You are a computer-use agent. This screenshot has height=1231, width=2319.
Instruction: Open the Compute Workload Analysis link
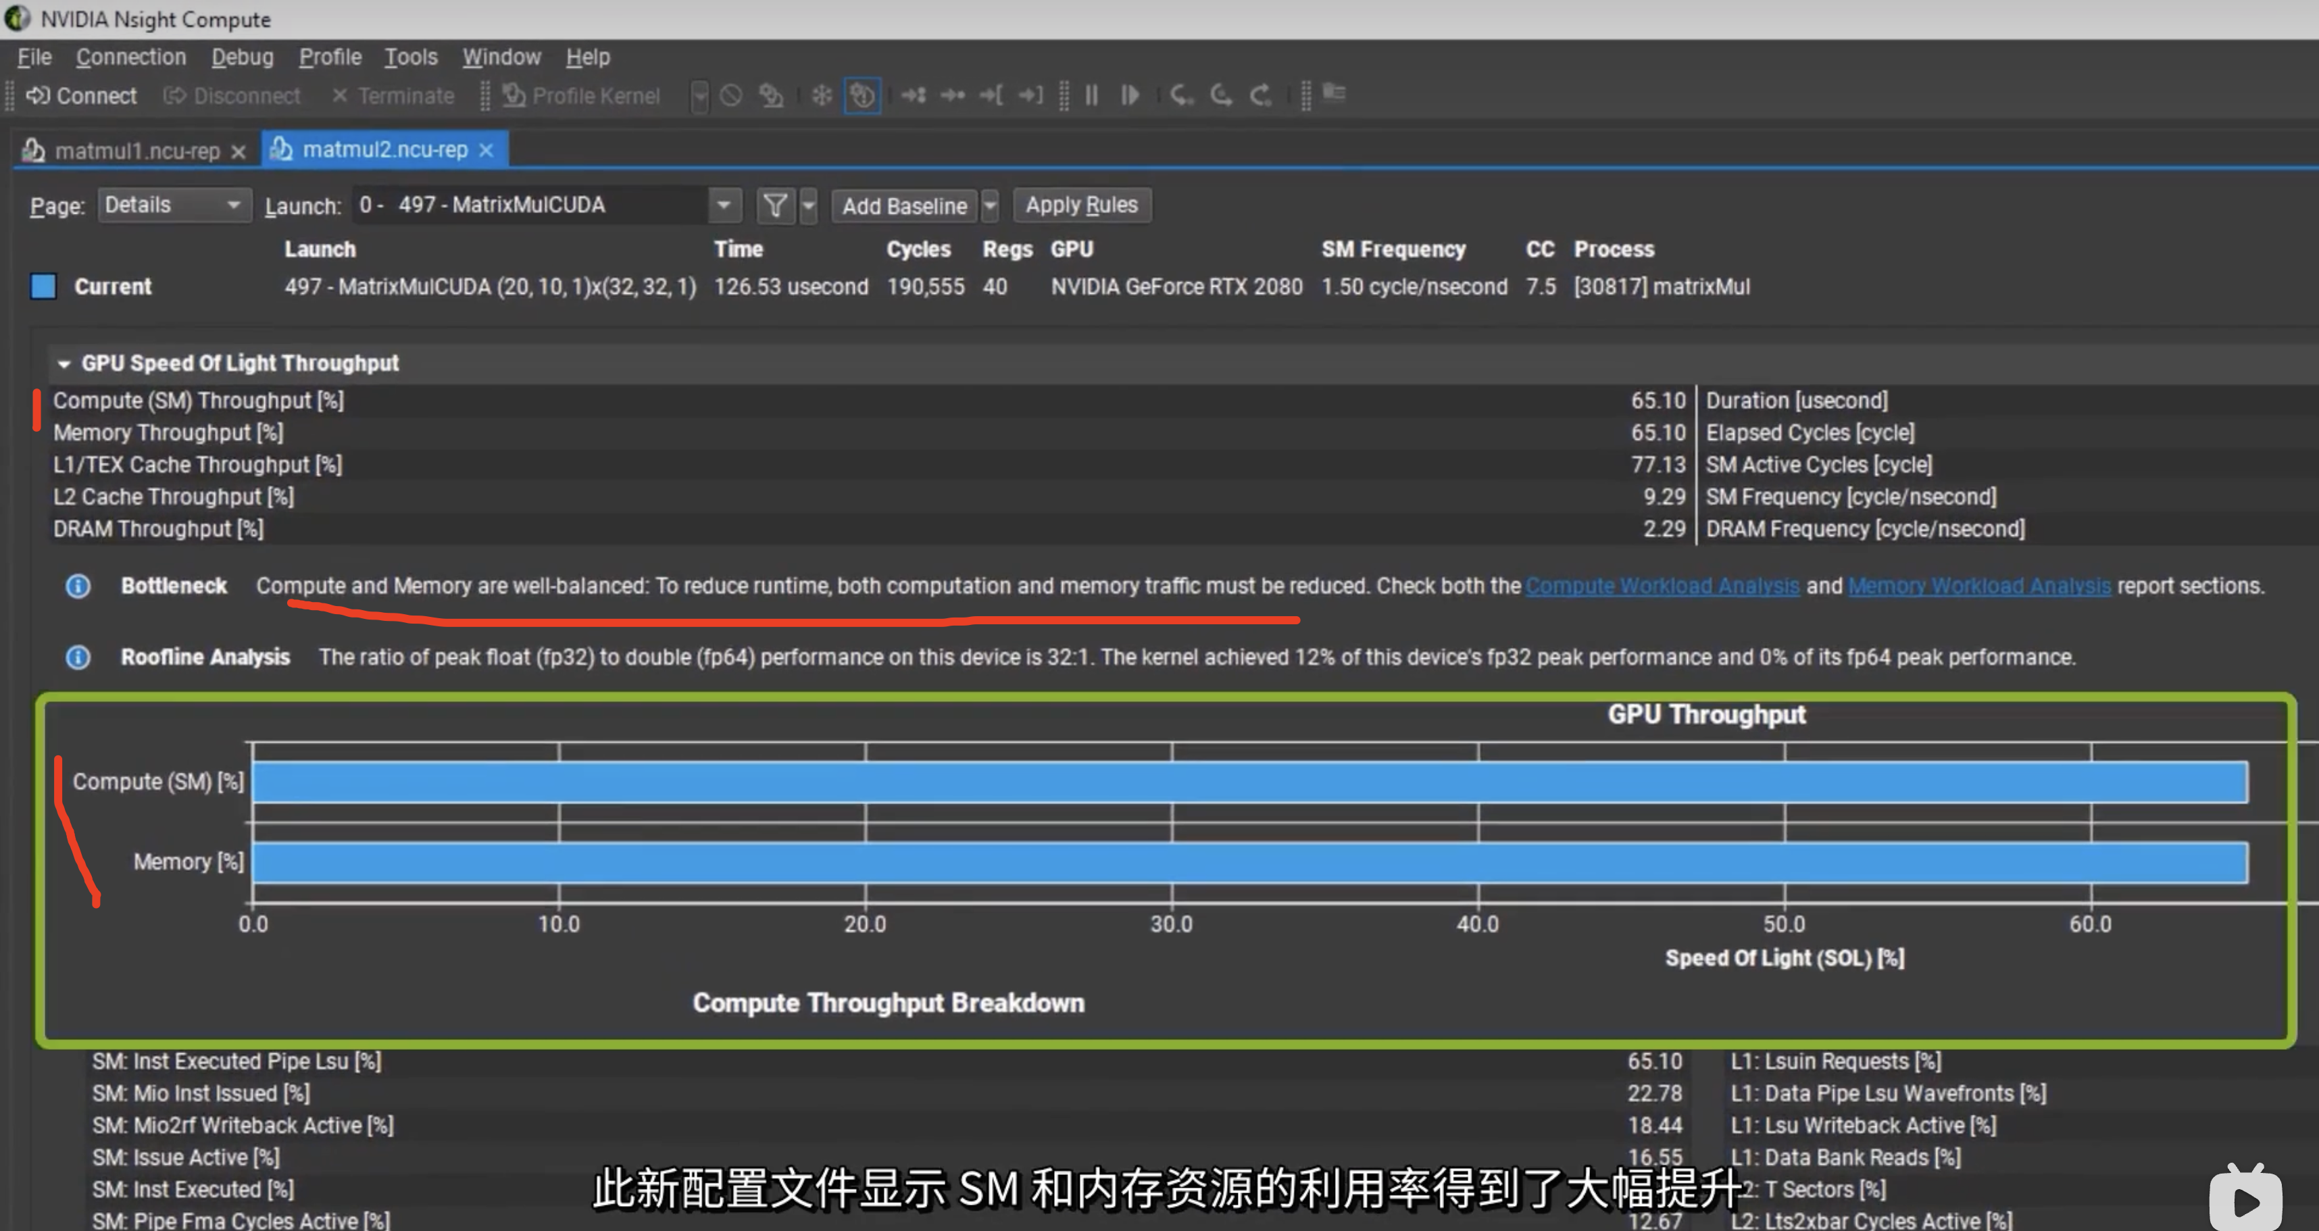pyautogui.click(x=1662, y=586)
